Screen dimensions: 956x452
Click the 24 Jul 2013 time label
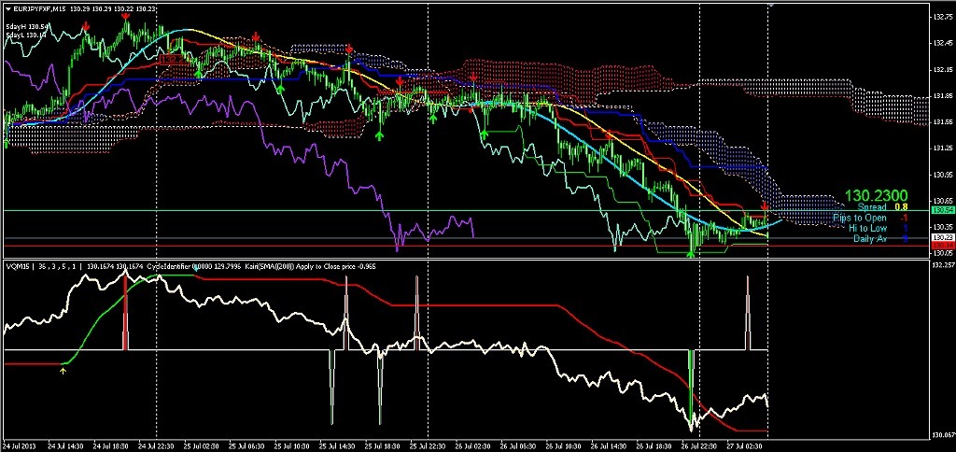21,446
